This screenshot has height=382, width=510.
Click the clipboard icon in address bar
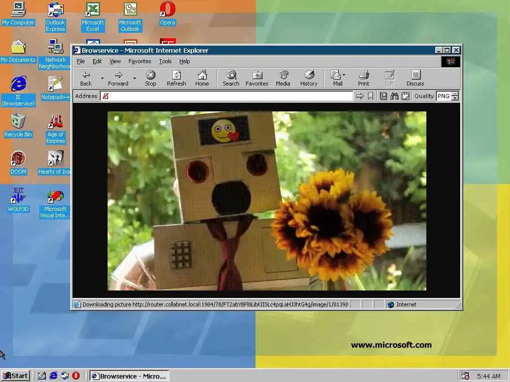405,96
